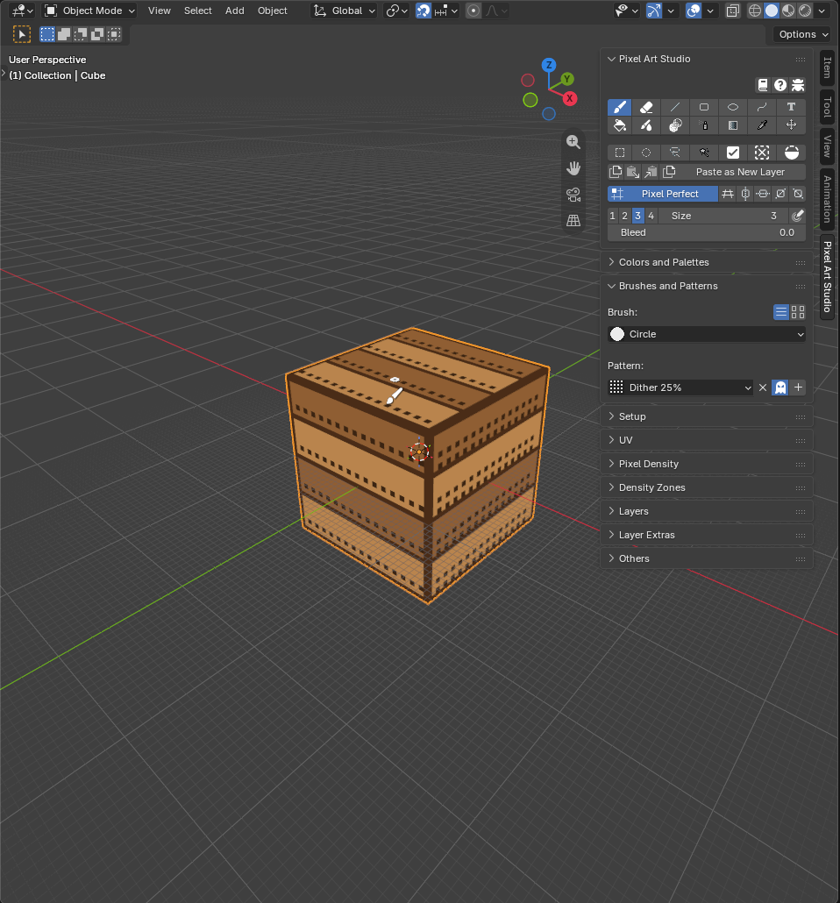This screenshot has width=840, height=903.
Task: Choose the rectangular marquee selection tool
Action: pyautogui.click(x=619, y=153)
